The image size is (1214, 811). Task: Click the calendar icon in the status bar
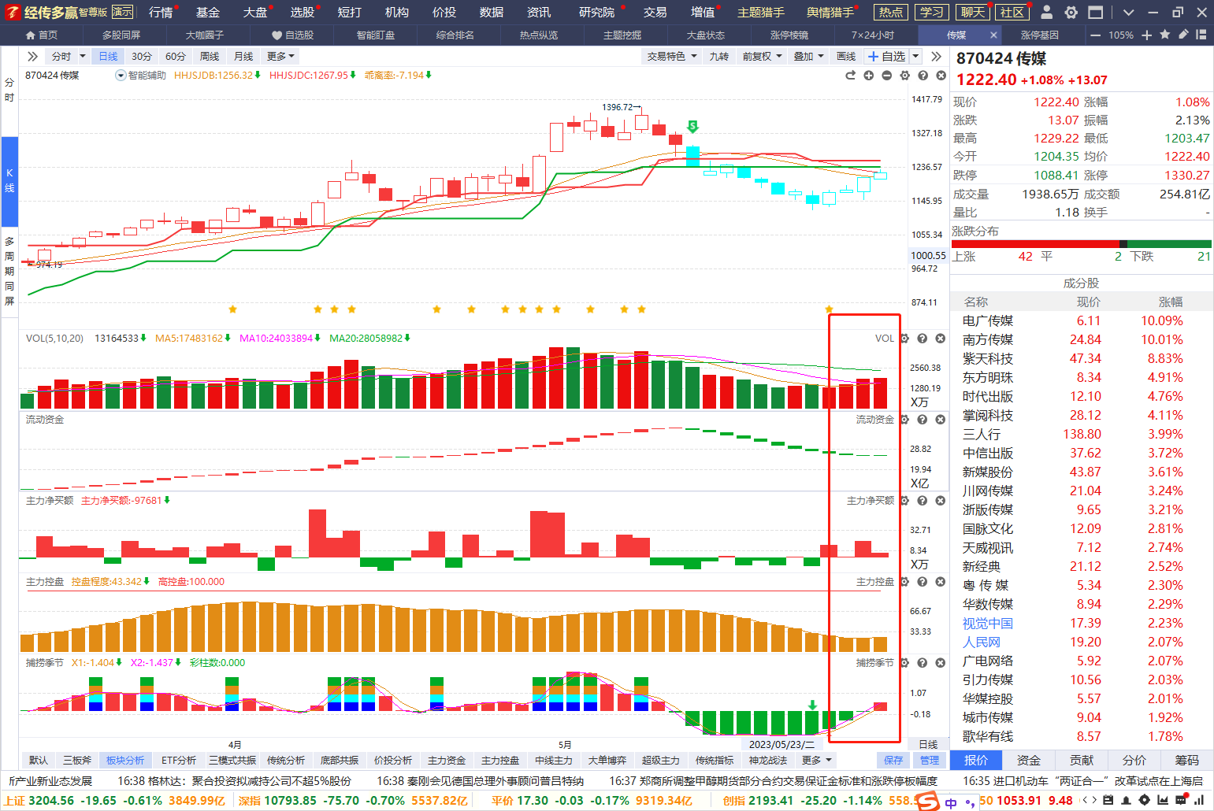point(1108,800)
